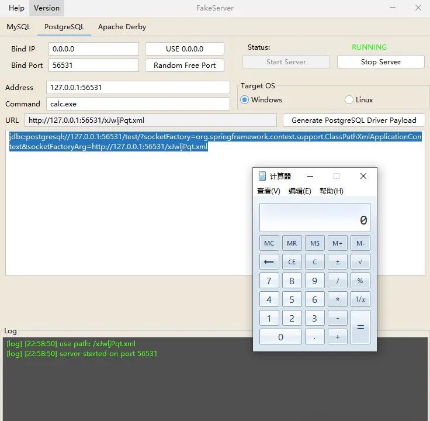Screen dimensions: 430x421
Task: Click the divide button on calculator
Action: (x=338, y=281)
